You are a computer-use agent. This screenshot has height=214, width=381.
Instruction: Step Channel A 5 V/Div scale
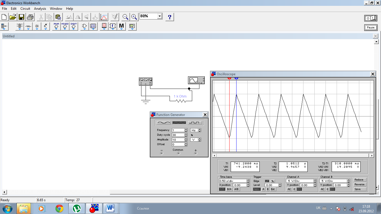[x=315, y=181]
